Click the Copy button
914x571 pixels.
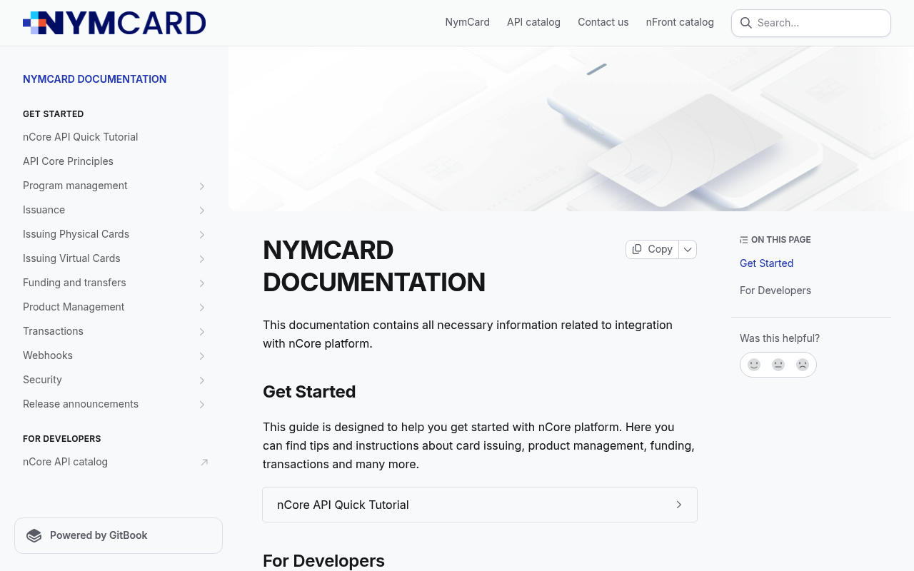point(652,249)
